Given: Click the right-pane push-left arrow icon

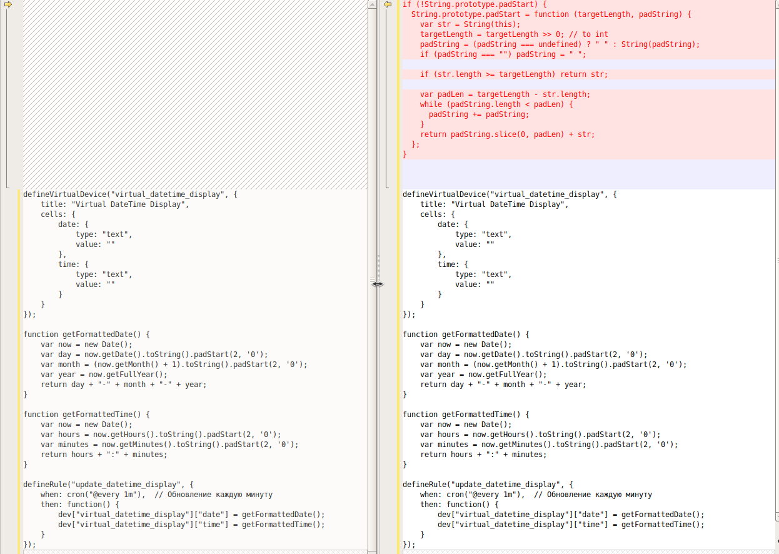Looking at the screenshot, I should (x=388, y=4).
